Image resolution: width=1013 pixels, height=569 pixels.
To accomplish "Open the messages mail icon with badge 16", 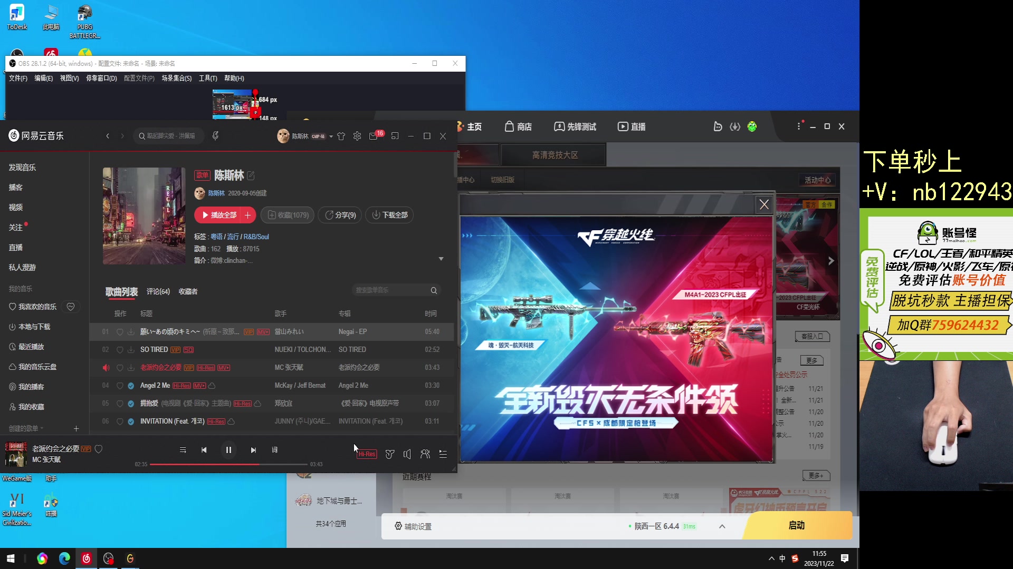I will click(x=374, y=136).
